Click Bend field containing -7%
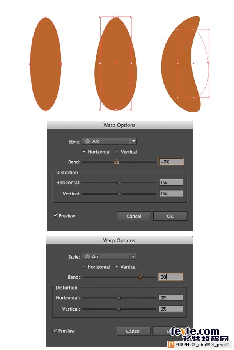234x350 pixels. pyautogui.click(x=171, y=162)
